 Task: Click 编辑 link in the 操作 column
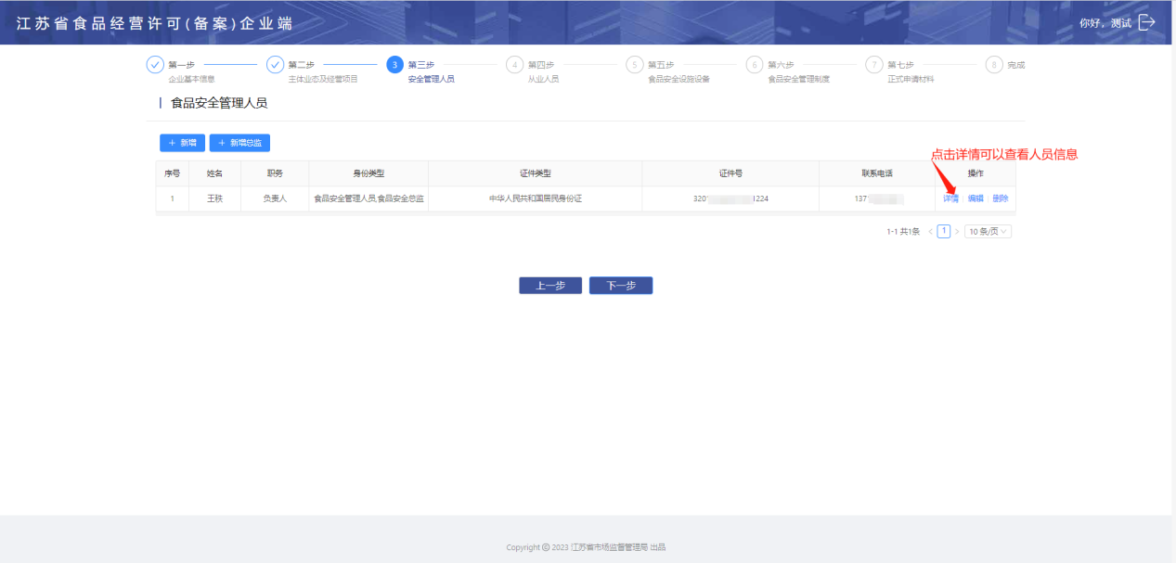coord(976,198)
